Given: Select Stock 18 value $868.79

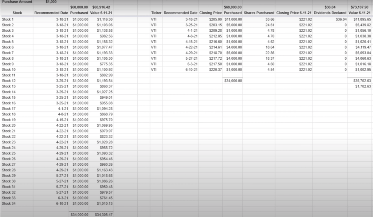Looking at the screenshot, I should point(106,114).
